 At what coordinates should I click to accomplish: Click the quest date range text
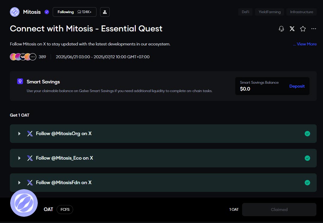102,57
